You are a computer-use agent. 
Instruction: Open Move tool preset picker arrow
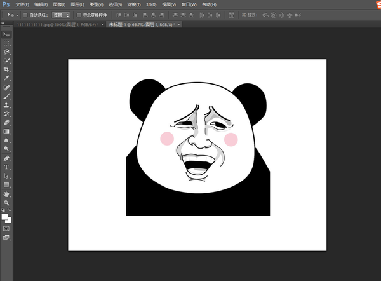tap(18, 15)
